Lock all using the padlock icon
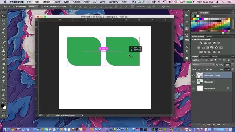The height and width of the screenshot is (132, 235). [x=211, y=69]
